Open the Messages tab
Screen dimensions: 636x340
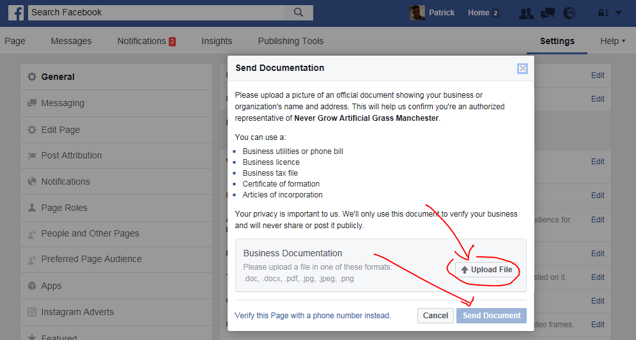click(71, 41)
